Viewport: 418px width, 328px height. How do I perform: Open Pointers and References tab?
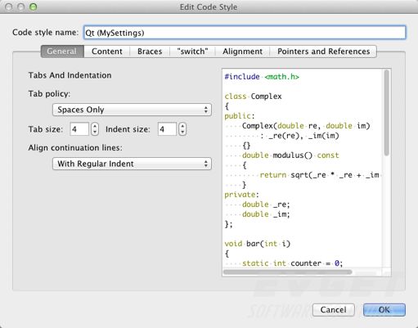click(x=323, y=52)
